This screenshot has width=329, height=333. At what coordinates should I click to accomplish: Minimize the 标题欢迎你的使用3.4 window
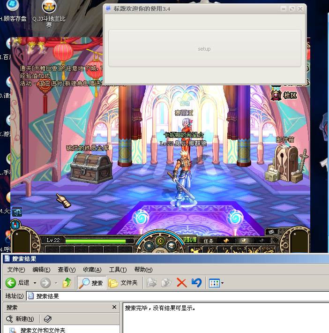[x=283, y=9]
